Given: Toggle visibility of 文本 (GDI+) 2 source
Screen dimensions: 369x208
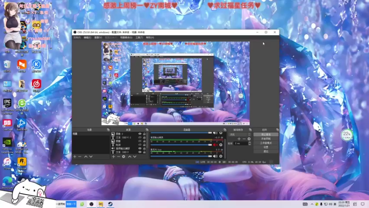Looking at the screenshot, I should click(140, 137).
